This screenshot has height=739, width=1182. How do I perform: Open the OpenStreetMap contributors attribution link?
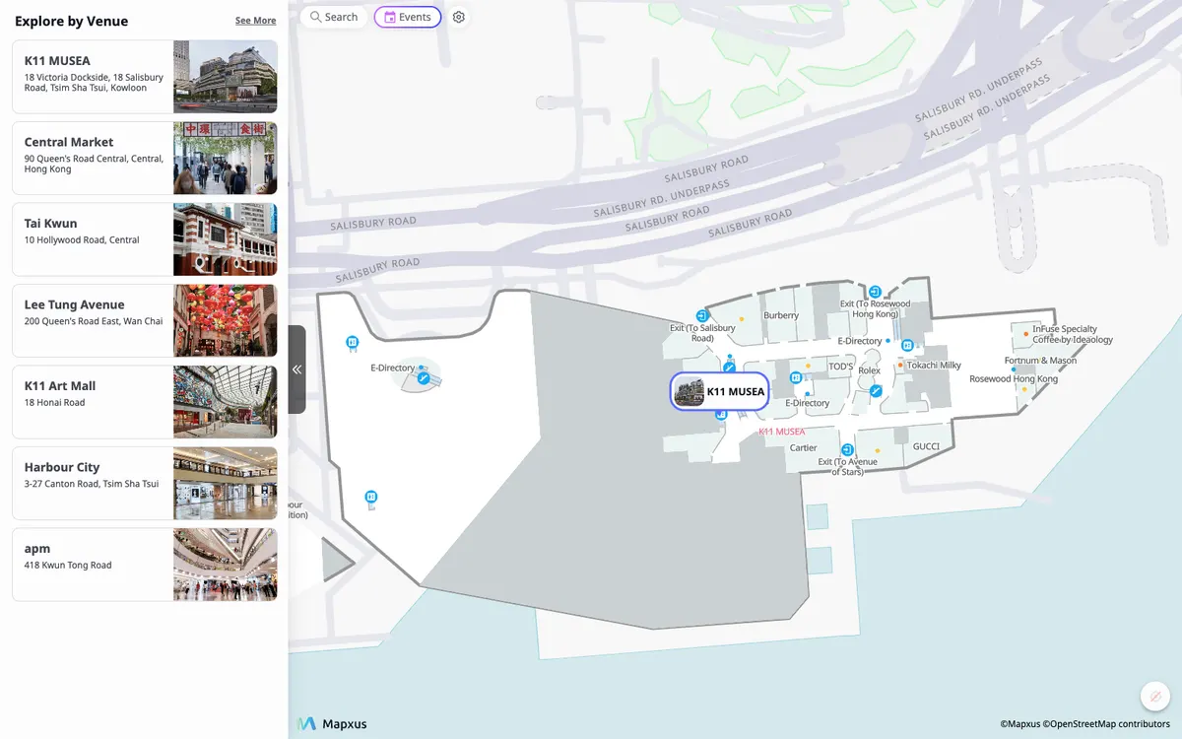coord(1107,724)
